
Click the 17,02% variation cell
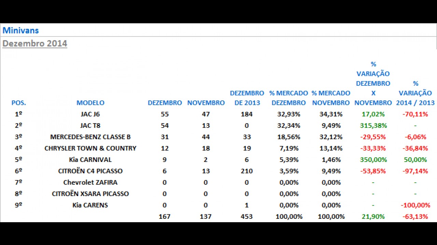373,114
